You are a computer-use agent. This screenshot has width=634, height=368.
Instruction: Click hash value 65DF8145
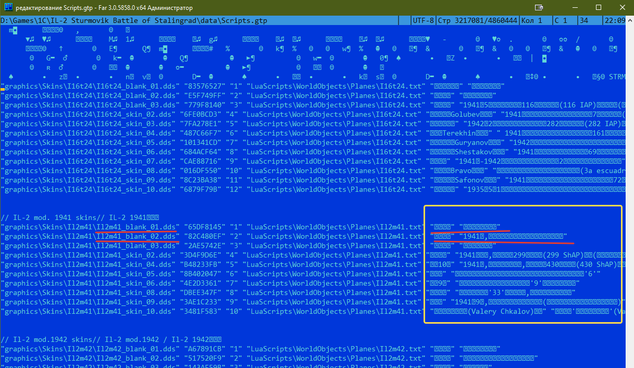[204, 227]
